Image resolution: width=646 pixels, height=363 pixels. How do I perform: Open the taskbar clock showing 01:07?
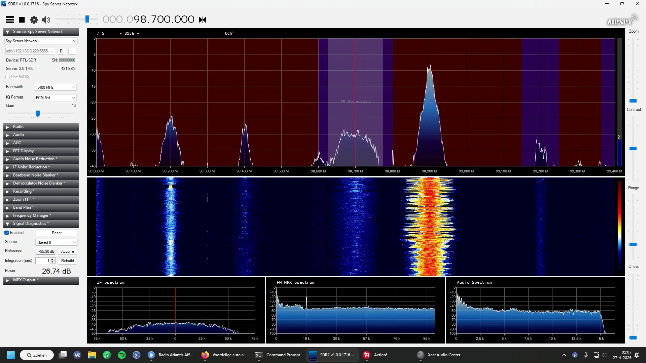[622, 355]
